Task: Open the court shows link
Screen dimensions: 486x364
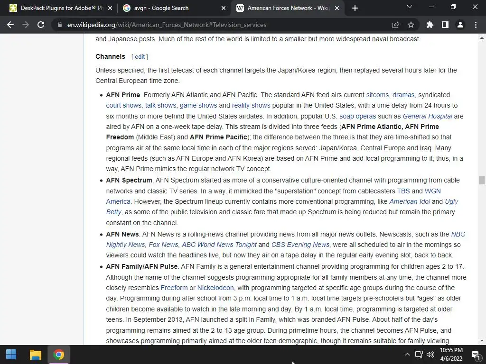Action: (124, 106)
